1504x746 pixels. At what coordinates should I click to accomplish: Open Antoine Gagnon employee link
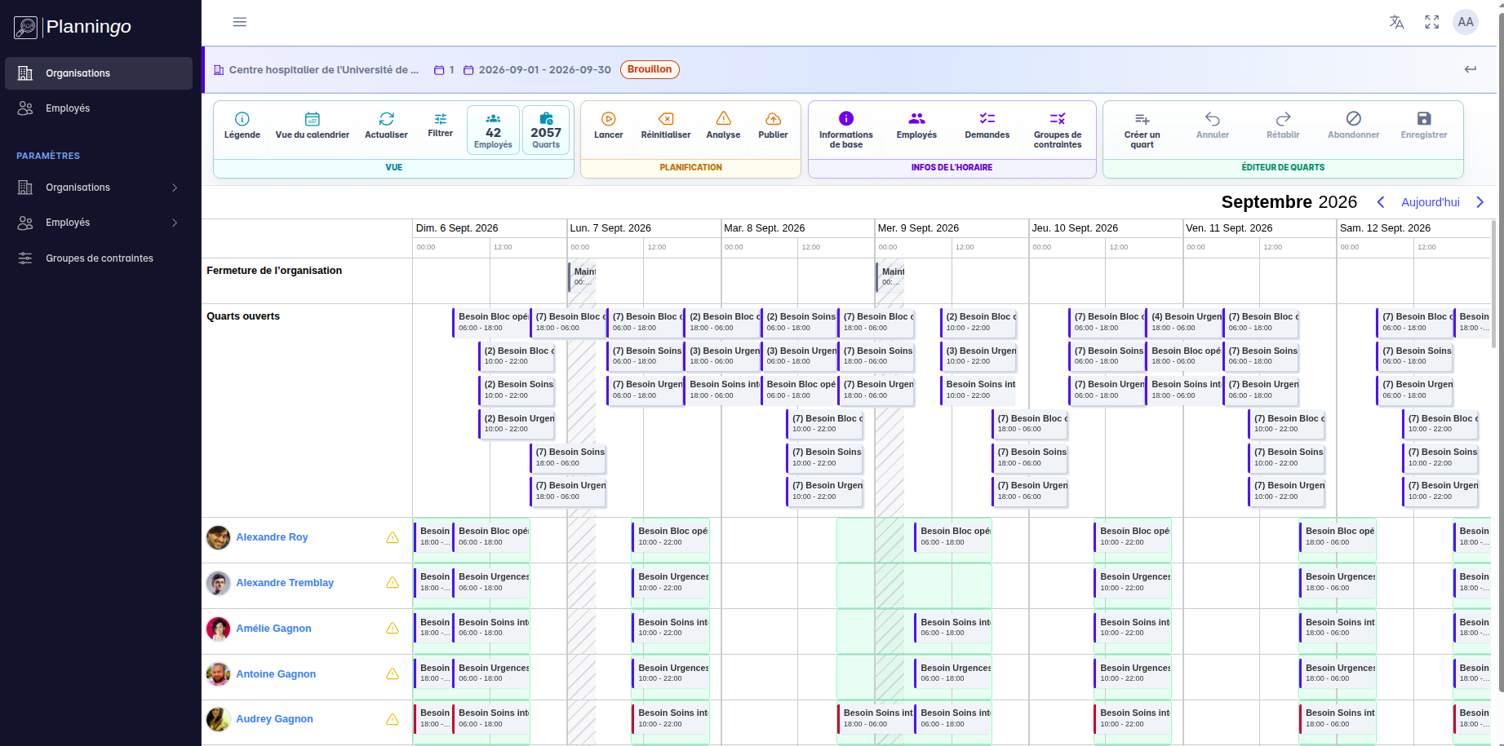point(276,674)
